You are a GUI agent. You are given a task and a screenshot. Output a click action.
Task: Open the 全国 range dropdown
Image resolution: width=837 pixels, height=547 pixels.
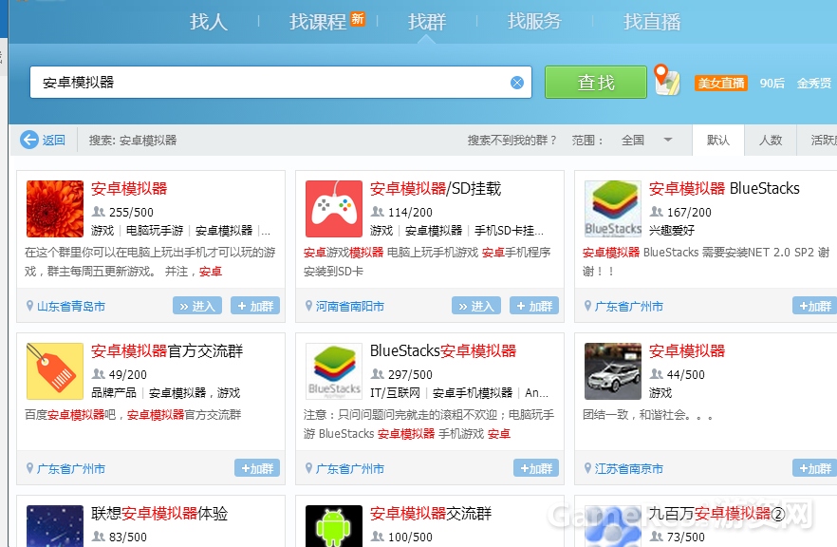coord(646,140)
